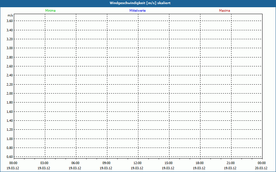Click the 0,80 y-axis value
This screenshot has height=172, width=276.
(x=10, y=148)
